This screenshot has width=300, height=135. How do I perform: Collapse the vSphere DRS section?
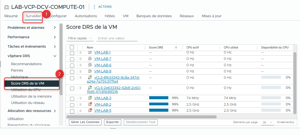coord(55,56)
